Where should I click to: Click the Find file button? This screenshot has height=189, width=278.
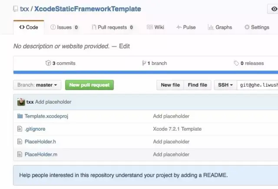coord(197,85)
